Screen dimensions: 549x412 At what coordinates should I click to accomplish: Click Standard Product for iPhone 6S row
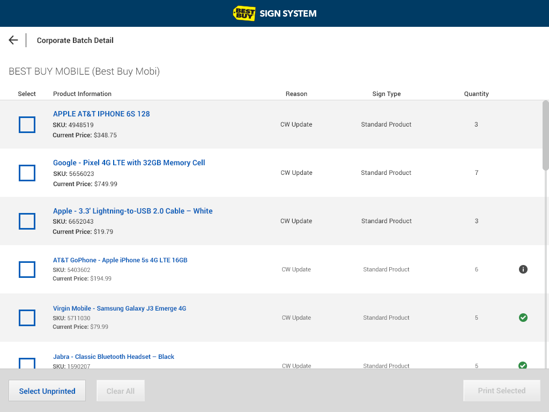[386, 124]
